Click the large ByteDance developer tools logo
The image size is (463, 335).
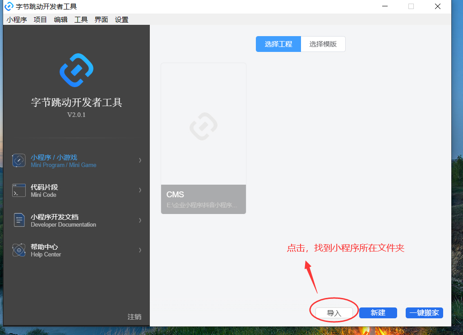tap(77, 70)
